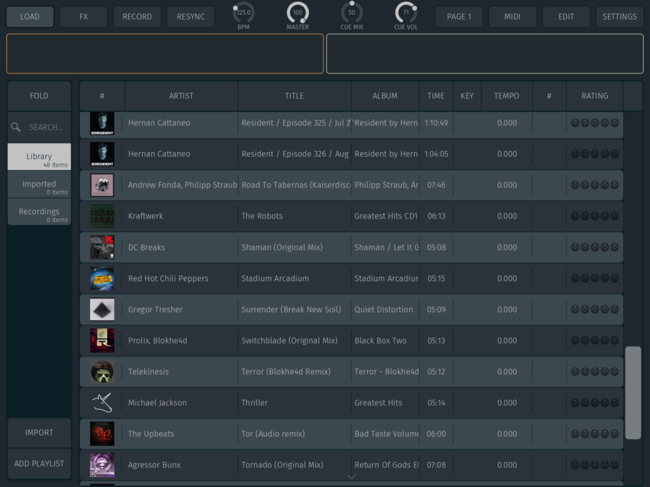This screenshot has height=487, width=650.
Task: Click the ADD PLAYLIST button
Action: click(x=39, y=464)
